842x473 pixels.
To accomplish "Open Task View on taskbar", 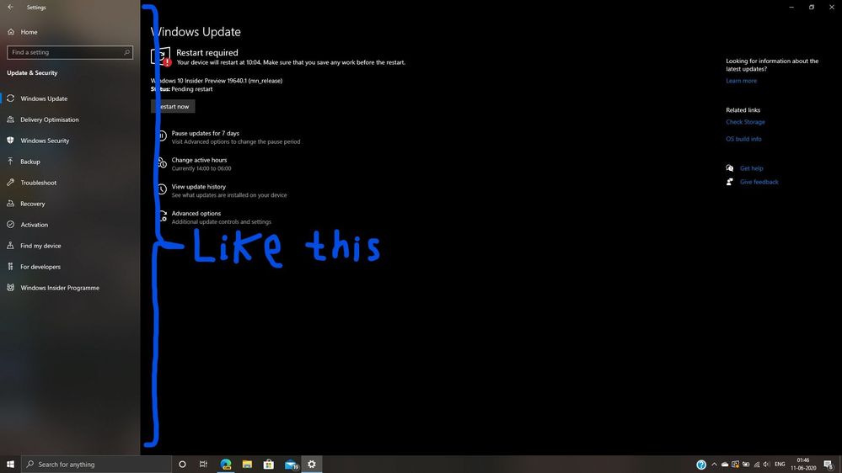I will click(203, 464).
